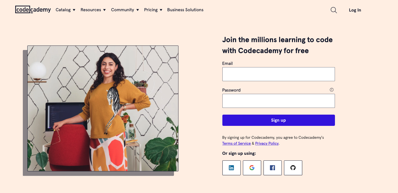The image size is (398, 193).
Task: Sign up using Google icon
Action: (252, 168)
